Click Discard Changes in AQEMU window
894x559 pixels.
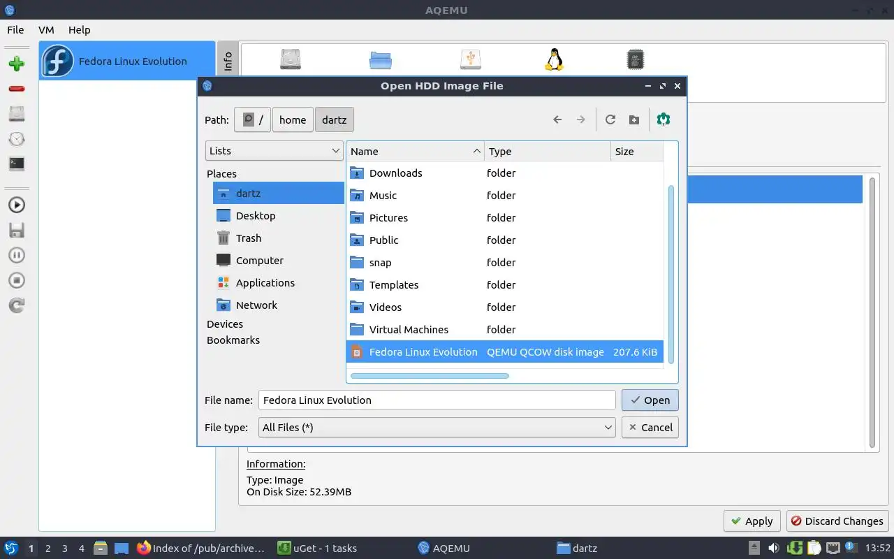click(x=837, y=521)
